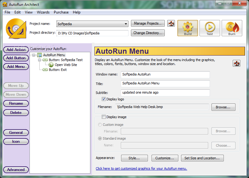Click the AutoRun Menu tree node icon
Screen dimensions: 249x178
point(39,55)
